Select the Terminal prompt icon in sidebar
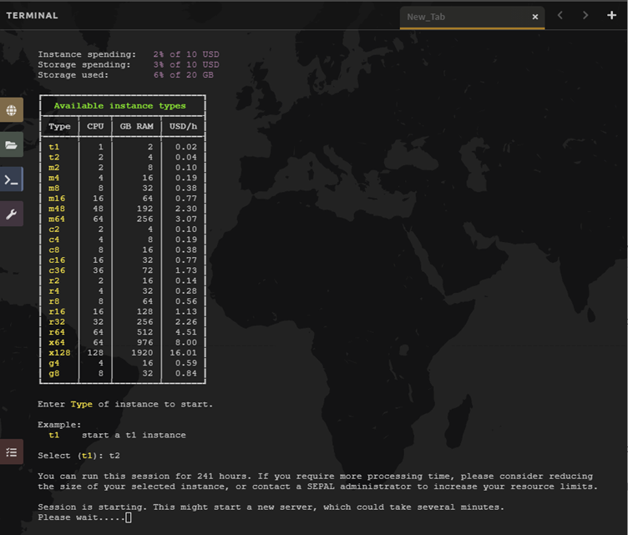The image size is (628, 535). (x=12, y=180)
